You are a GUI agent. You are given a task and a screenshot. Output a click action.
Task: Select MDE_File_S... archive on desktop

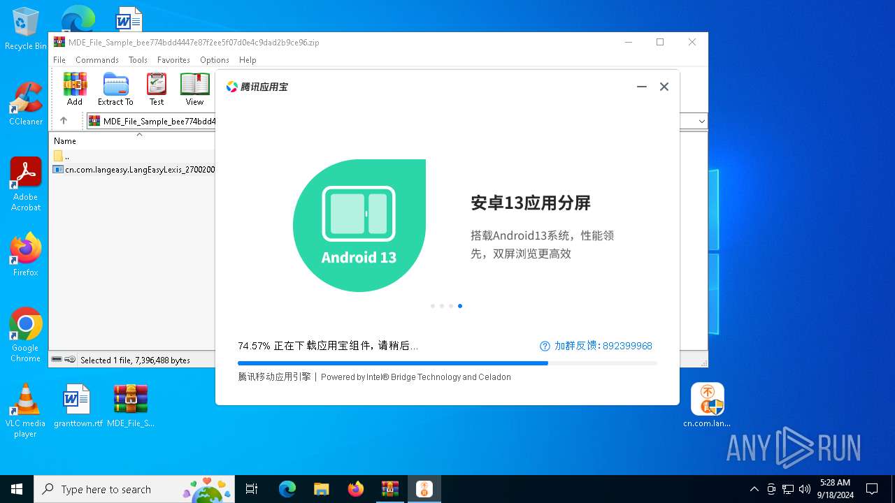(131, 405)
